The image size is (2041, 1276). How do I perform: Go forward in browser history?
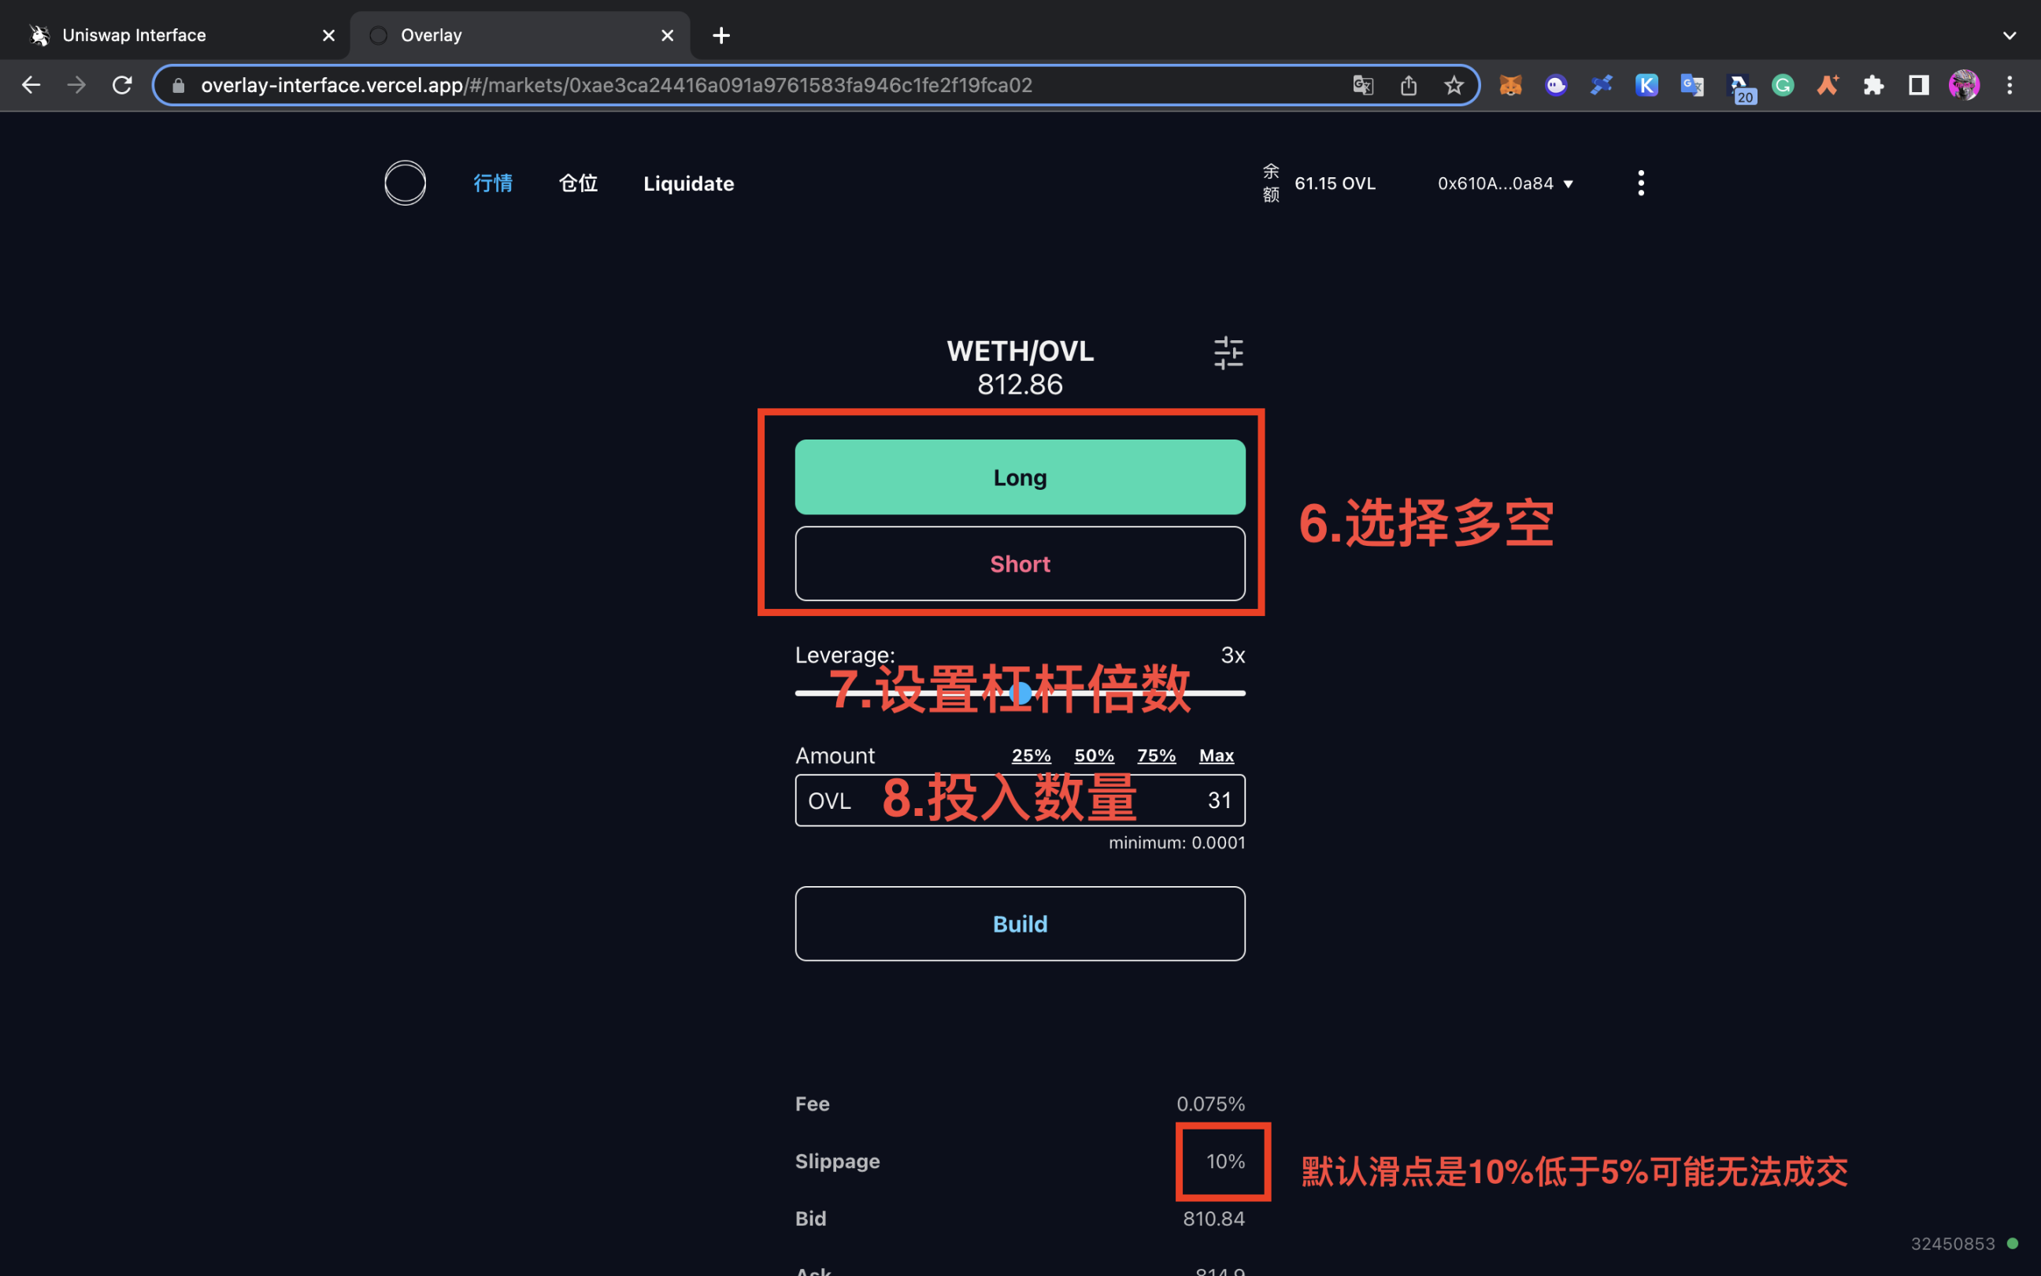coord(76,84)
